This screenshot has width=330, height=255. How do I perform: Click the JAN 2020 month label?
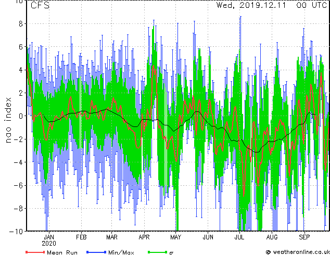pyautogui.click(x=49, y=240)
